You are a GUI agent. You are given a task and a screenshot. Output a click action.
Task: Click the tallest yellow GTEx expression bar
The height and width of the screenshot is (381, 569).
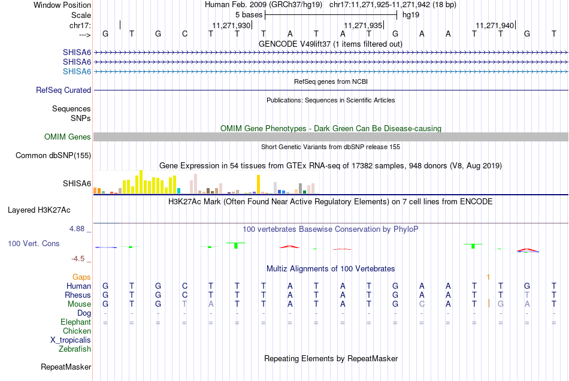tap(141, 182)
